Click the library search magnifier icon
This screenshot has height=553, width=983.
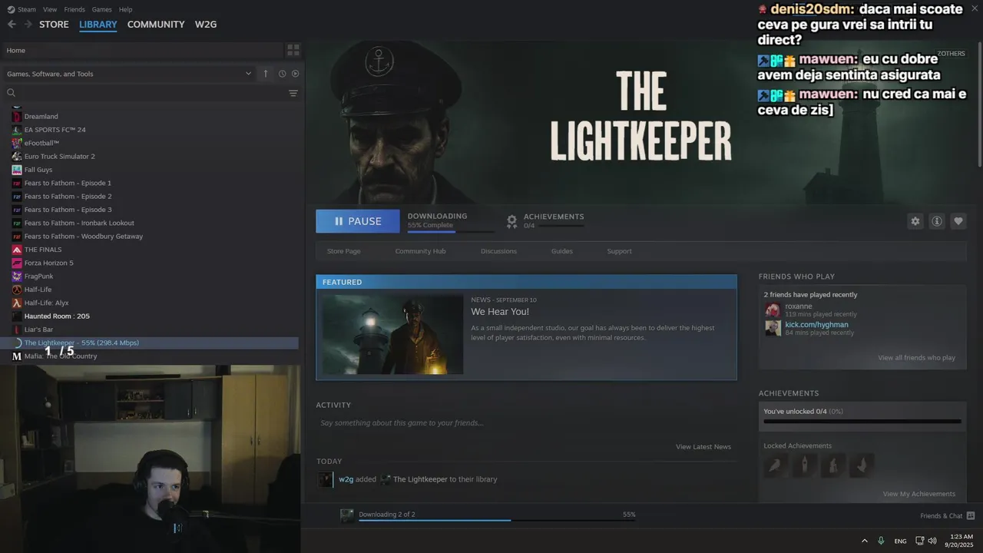pos(11,93)
